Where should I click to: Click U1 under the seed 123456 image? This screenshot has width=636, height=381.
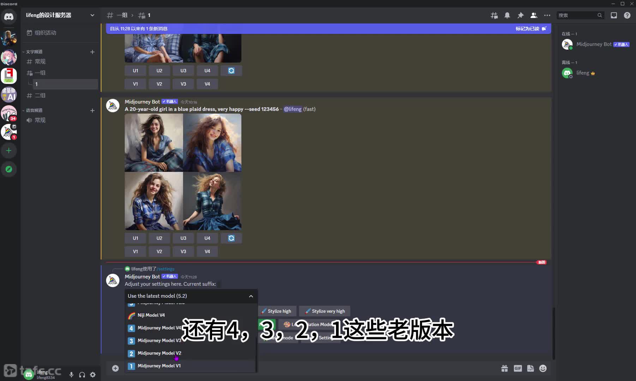click(136, 238)
